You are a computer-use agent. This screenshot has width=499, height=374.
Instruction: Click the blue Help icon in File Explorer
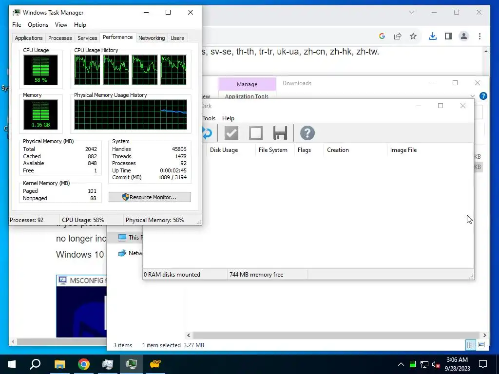tap(483, 96)
